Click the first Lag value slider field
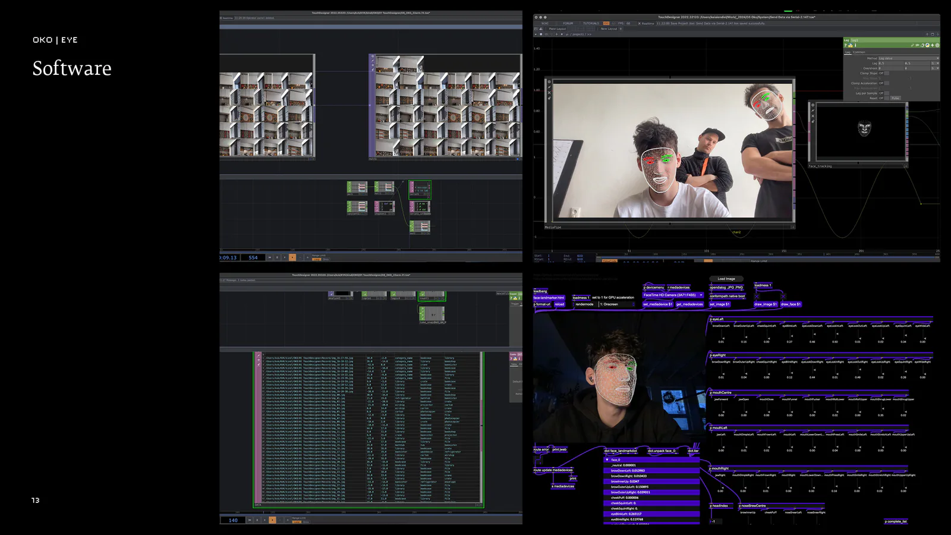 tap(891, 63)
